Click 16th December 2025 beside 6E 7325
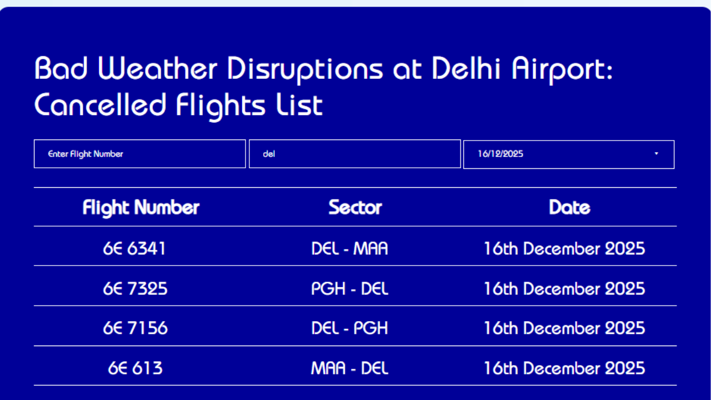 [564, 288]
